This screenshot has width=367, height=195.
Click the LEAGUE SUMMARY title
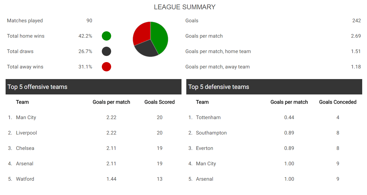point(185,7)
